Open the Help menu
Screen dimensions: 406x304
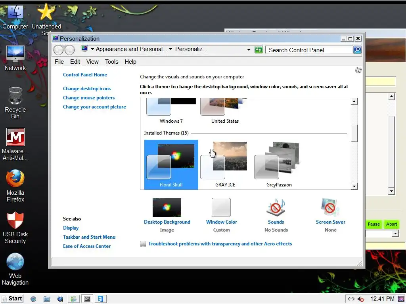coord(130,62)
